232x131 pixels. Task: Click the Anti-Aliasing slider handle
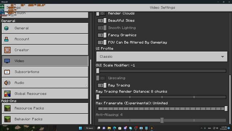162,120
